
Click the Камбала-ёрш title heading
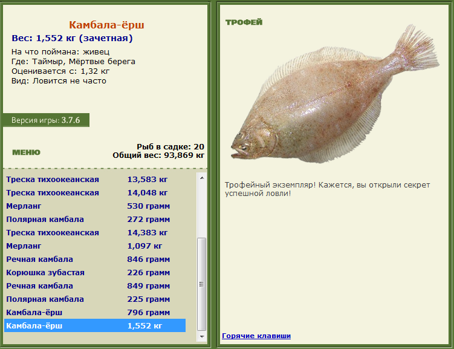pos(106,25)
